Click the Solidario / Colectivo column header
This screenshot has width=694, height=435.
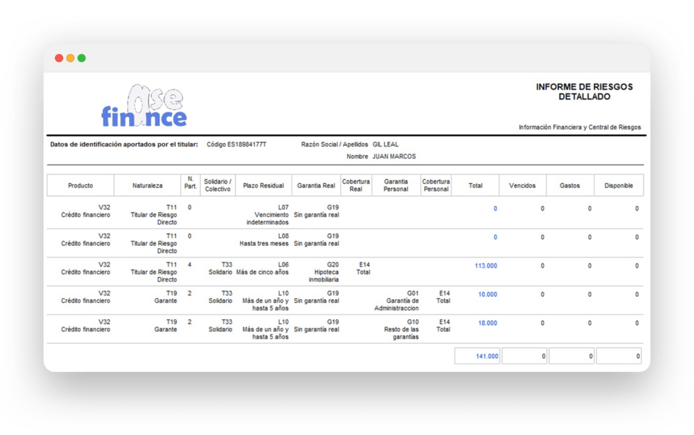[x=218, y=186]
